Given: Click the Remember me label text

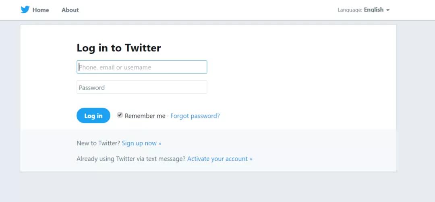Looking at the screenshot, I should click(x=145, y=116).
